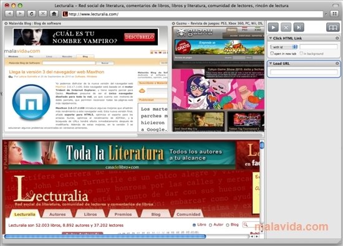The width and height of the screenshot is (343, 246).
Task: Collapse the Click HTML Link section
Action: (x=271, y=38)
